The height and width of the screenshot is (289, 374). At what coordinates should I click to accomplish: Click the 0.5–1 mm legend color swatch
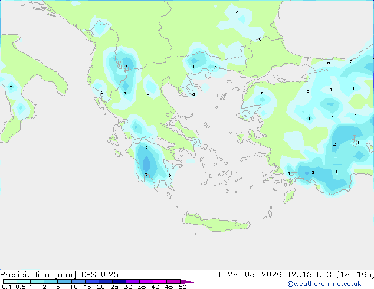point(24,281)
